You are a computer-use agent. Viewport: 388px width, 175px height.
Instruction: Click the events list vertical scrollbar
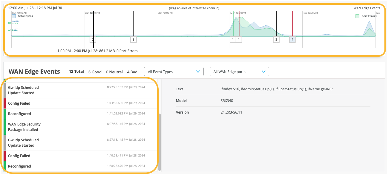[160, 142]
